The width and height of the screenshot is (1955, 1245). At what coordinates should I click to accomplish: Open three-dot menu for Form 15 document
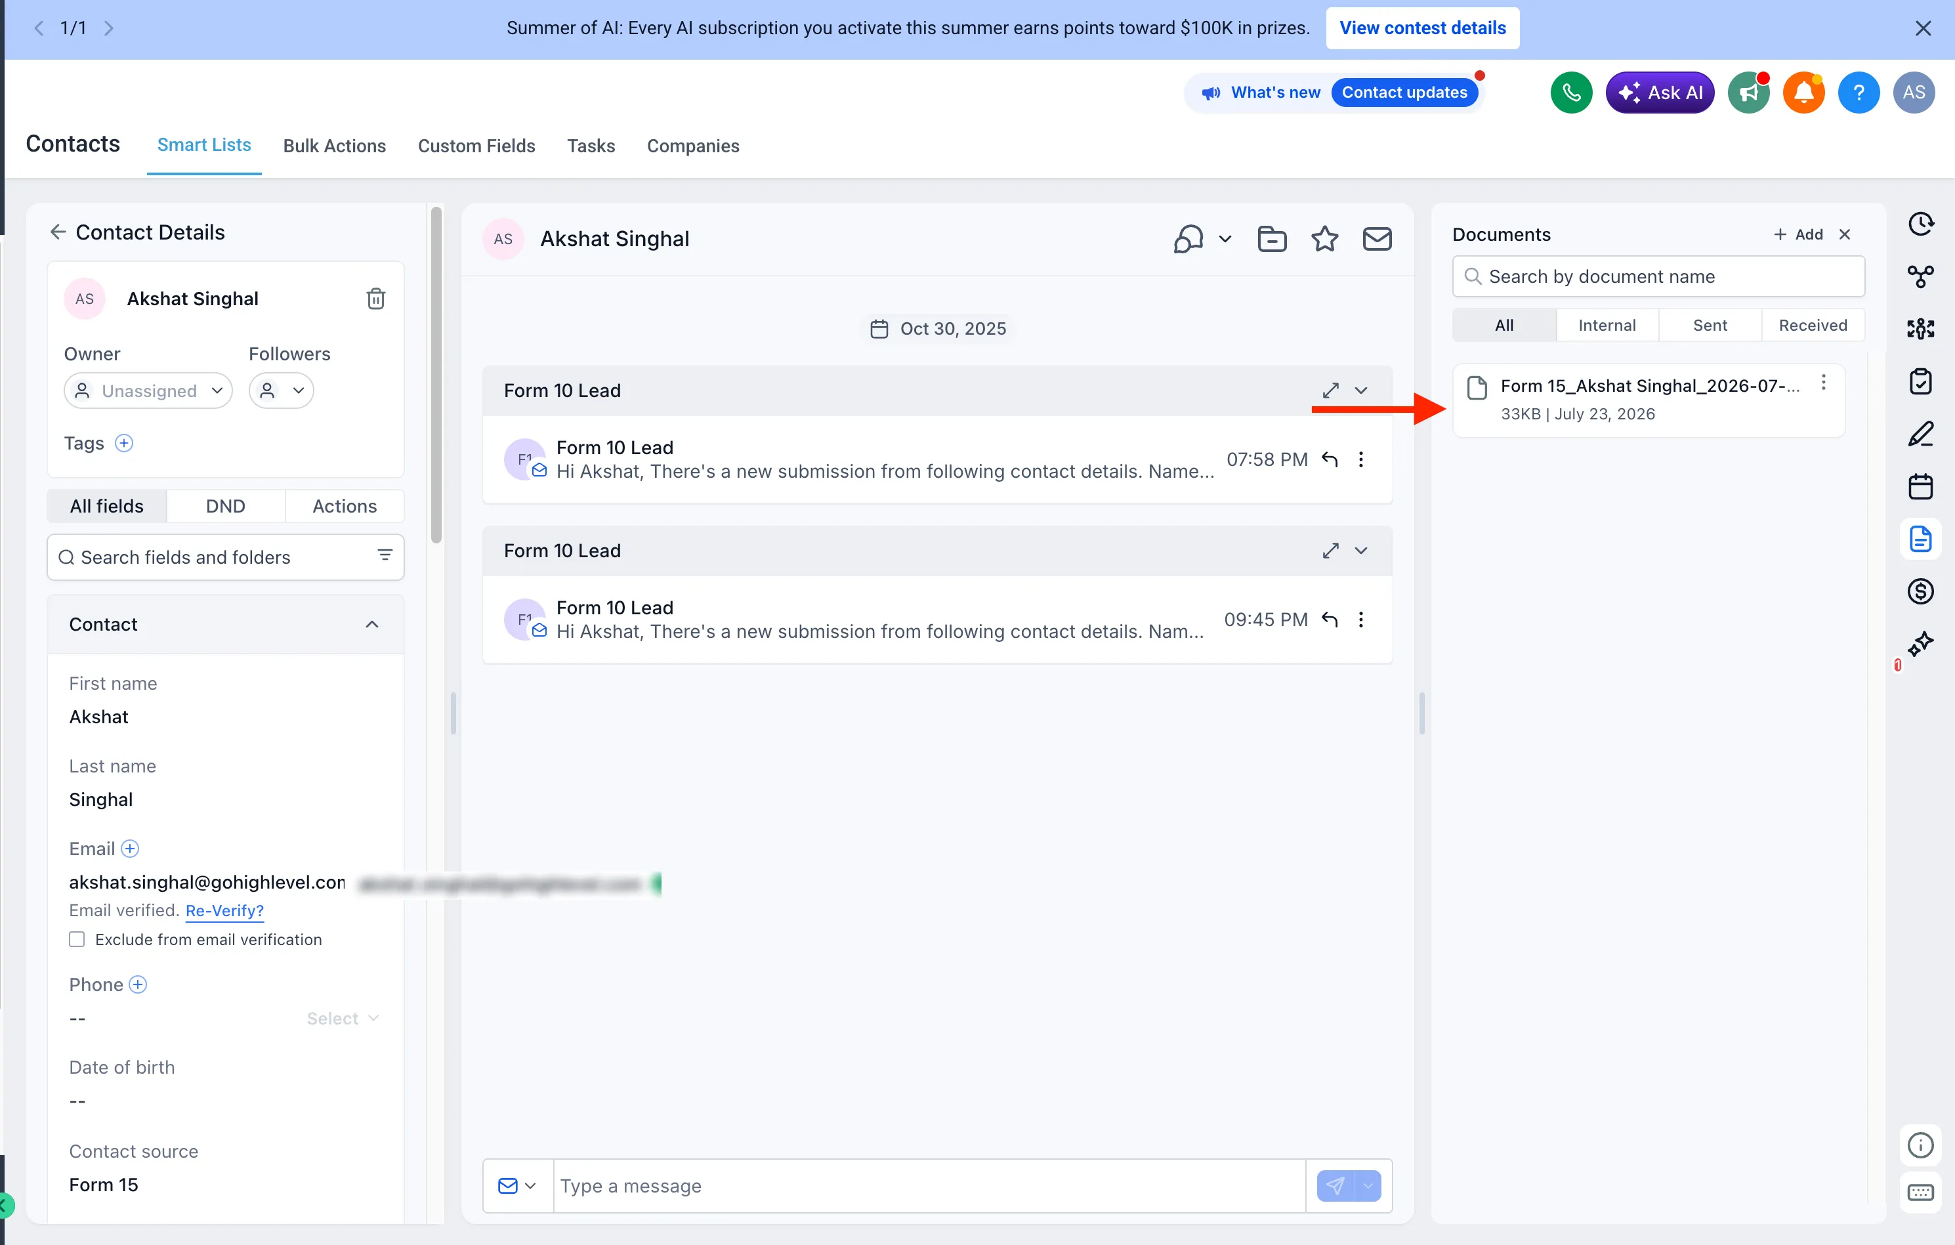pos(1824,383)
